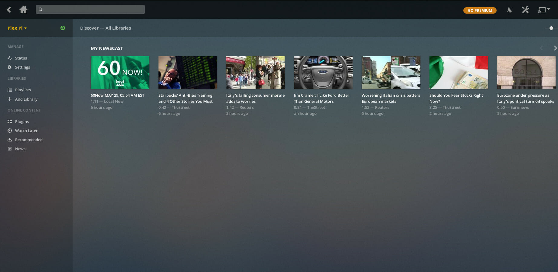Click the Watch Later clock icon

[x=10, y=131]
